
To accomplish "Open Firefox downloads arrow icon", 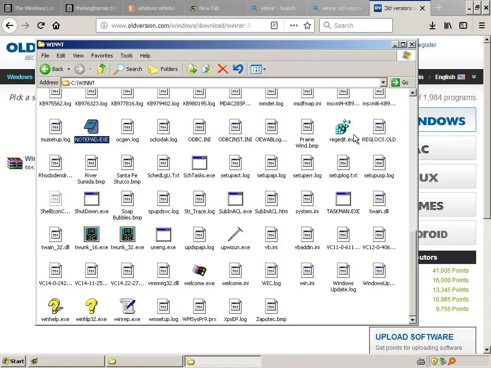I will [433, 25].
